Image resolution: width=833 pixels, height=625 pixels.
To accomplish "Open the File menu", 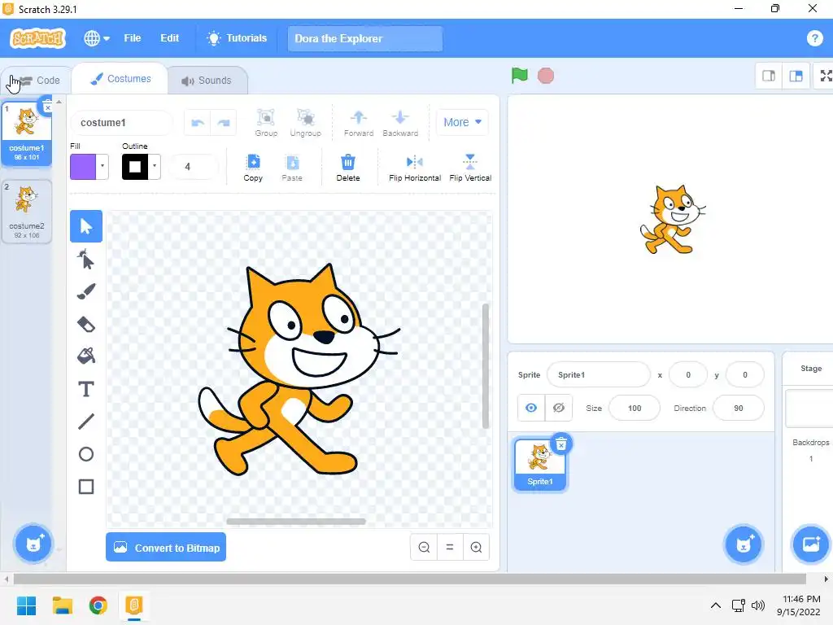I will [133, 38].
